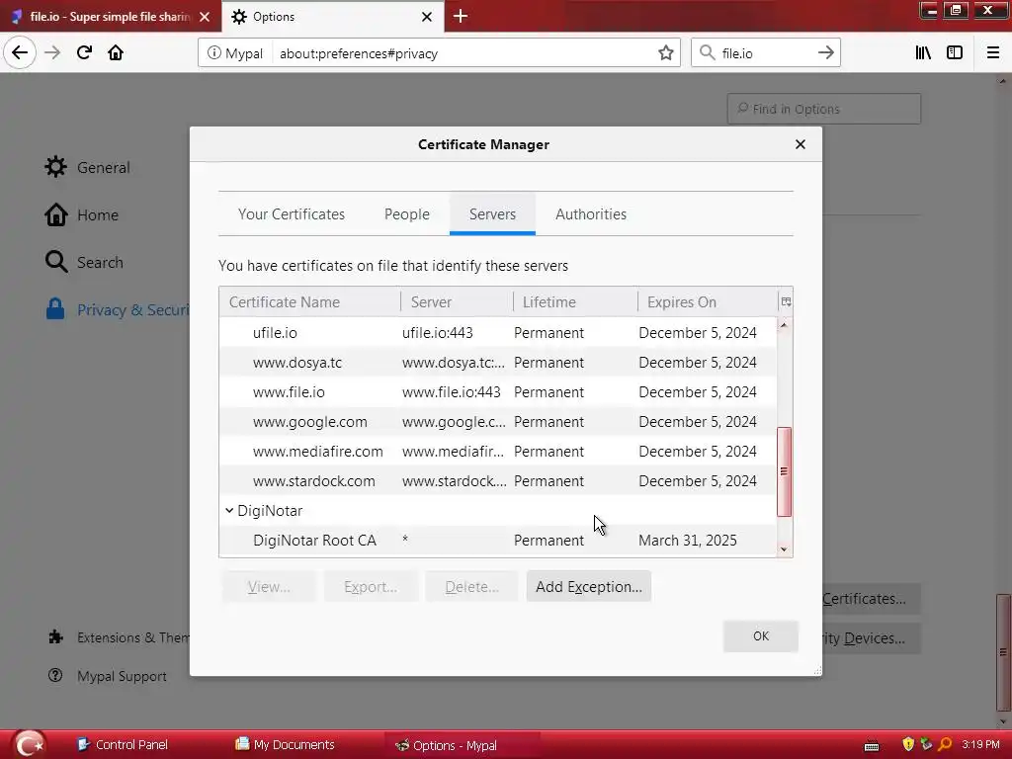Close the Options tab
Viewport: 1012px width, 759px height.
(427, 17)
